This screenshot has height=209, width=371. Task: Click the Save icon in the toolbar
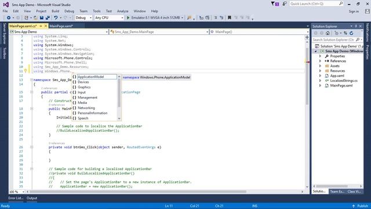pos(42,18)
